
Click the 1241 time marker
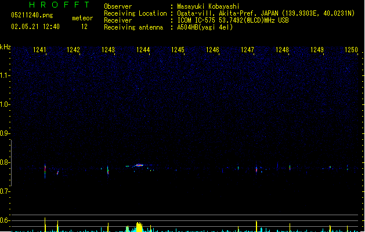pyautogui.click(x=39, y=50)
